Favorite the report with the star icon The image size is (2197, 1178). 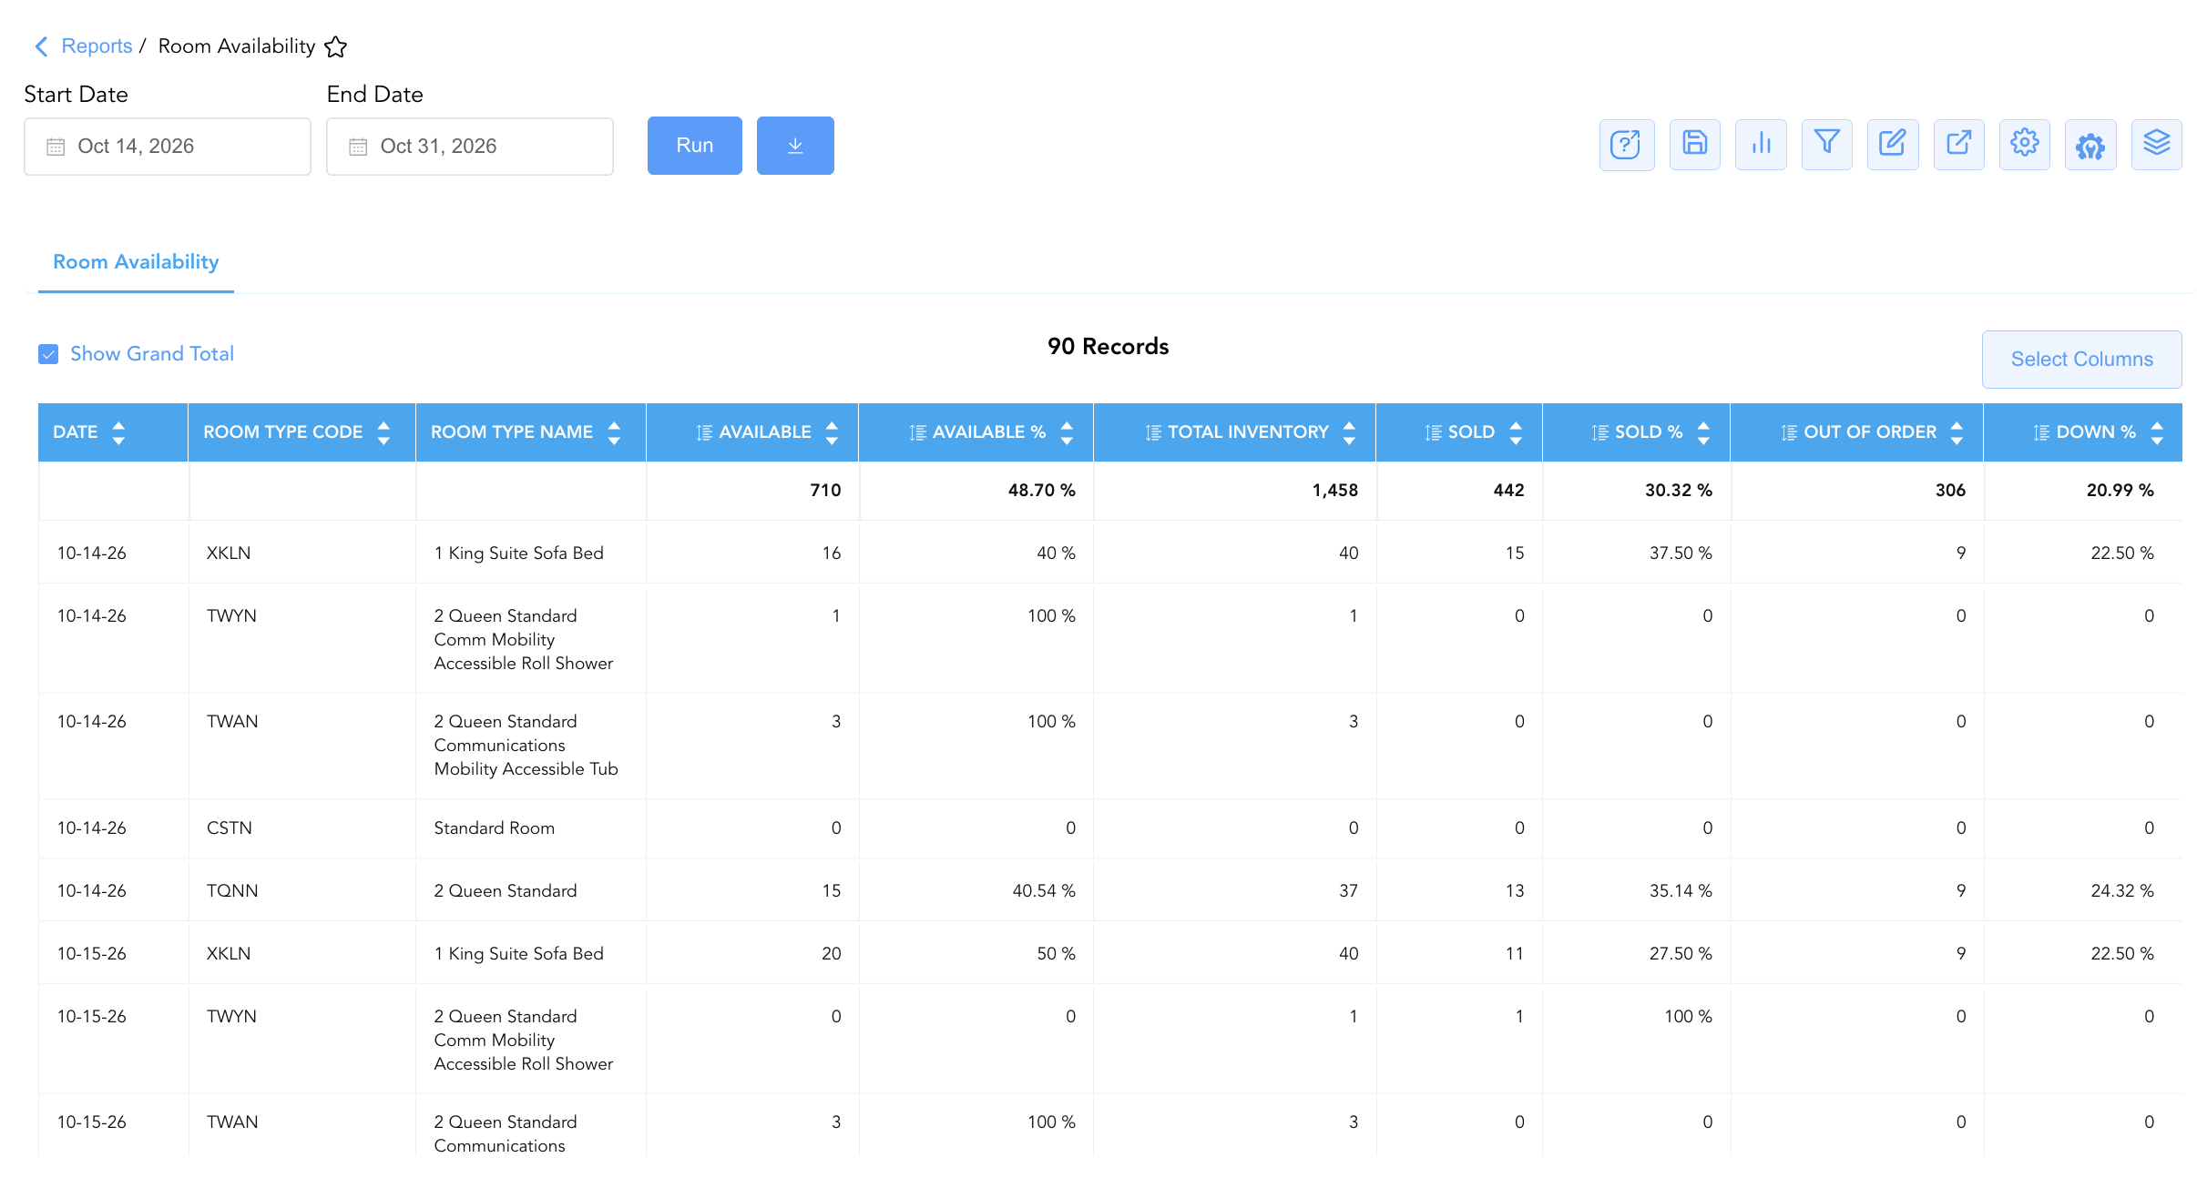[x=336, y=46]
